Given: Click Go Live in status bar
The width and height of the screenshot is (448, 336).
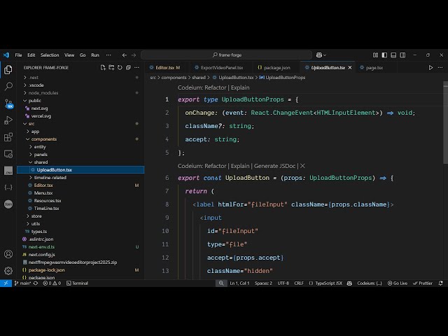Looking at the screenshot, I should pos(398,283).
